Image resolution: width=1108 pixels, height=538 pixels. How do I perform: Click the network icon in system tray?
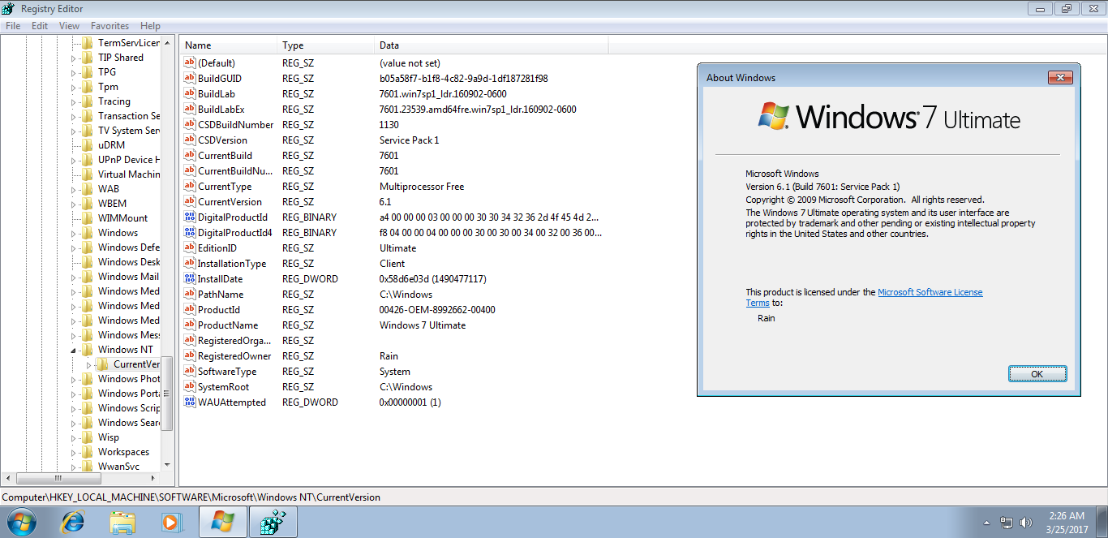1007,523
